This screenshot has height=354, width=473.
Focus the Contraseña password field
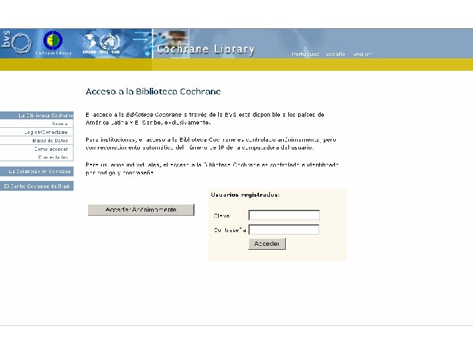click(x=284, y=229)
